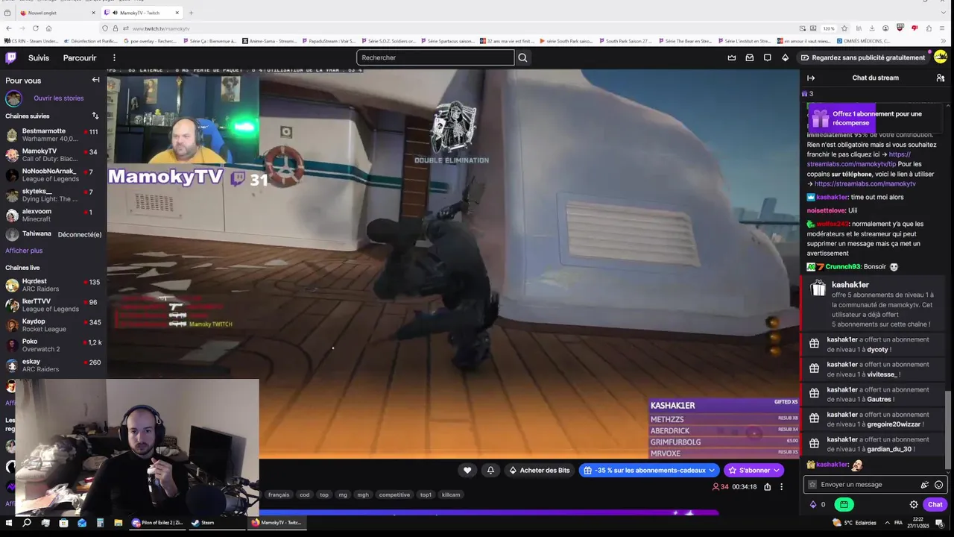Open streamlabs.com/mamokytv link in chat
This screenshot has width=954, height=537.
(865, 183)
